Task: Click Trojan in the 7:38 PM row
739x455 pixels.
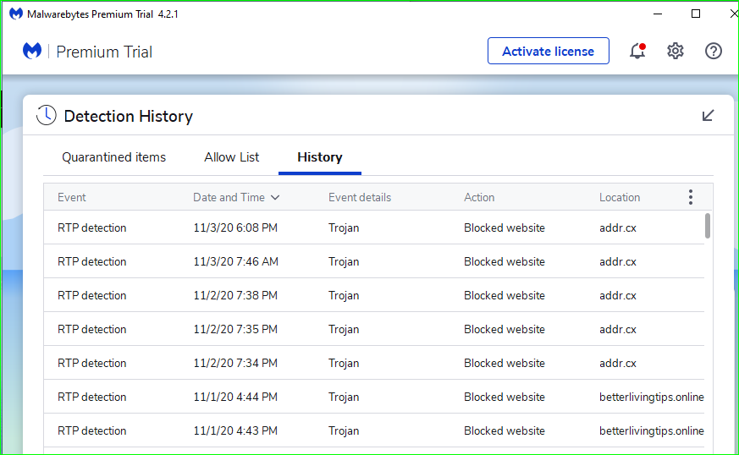Action: [x=344, y=295]
